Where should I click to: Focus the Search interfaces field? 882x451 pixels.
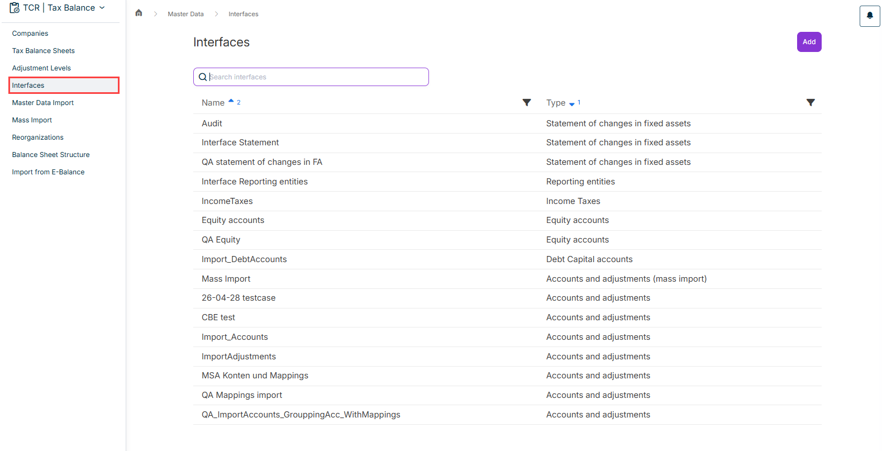click(x=311, y=77)
